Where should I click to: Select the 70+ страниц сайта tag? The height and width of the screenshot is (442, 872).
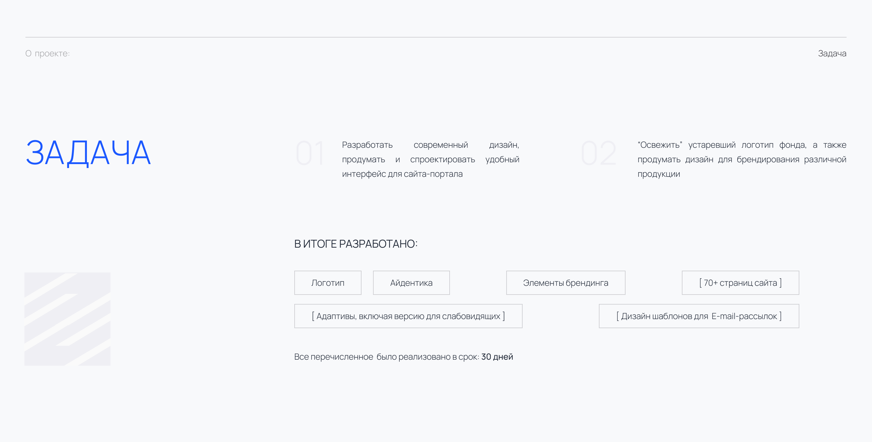coord(740,283)
